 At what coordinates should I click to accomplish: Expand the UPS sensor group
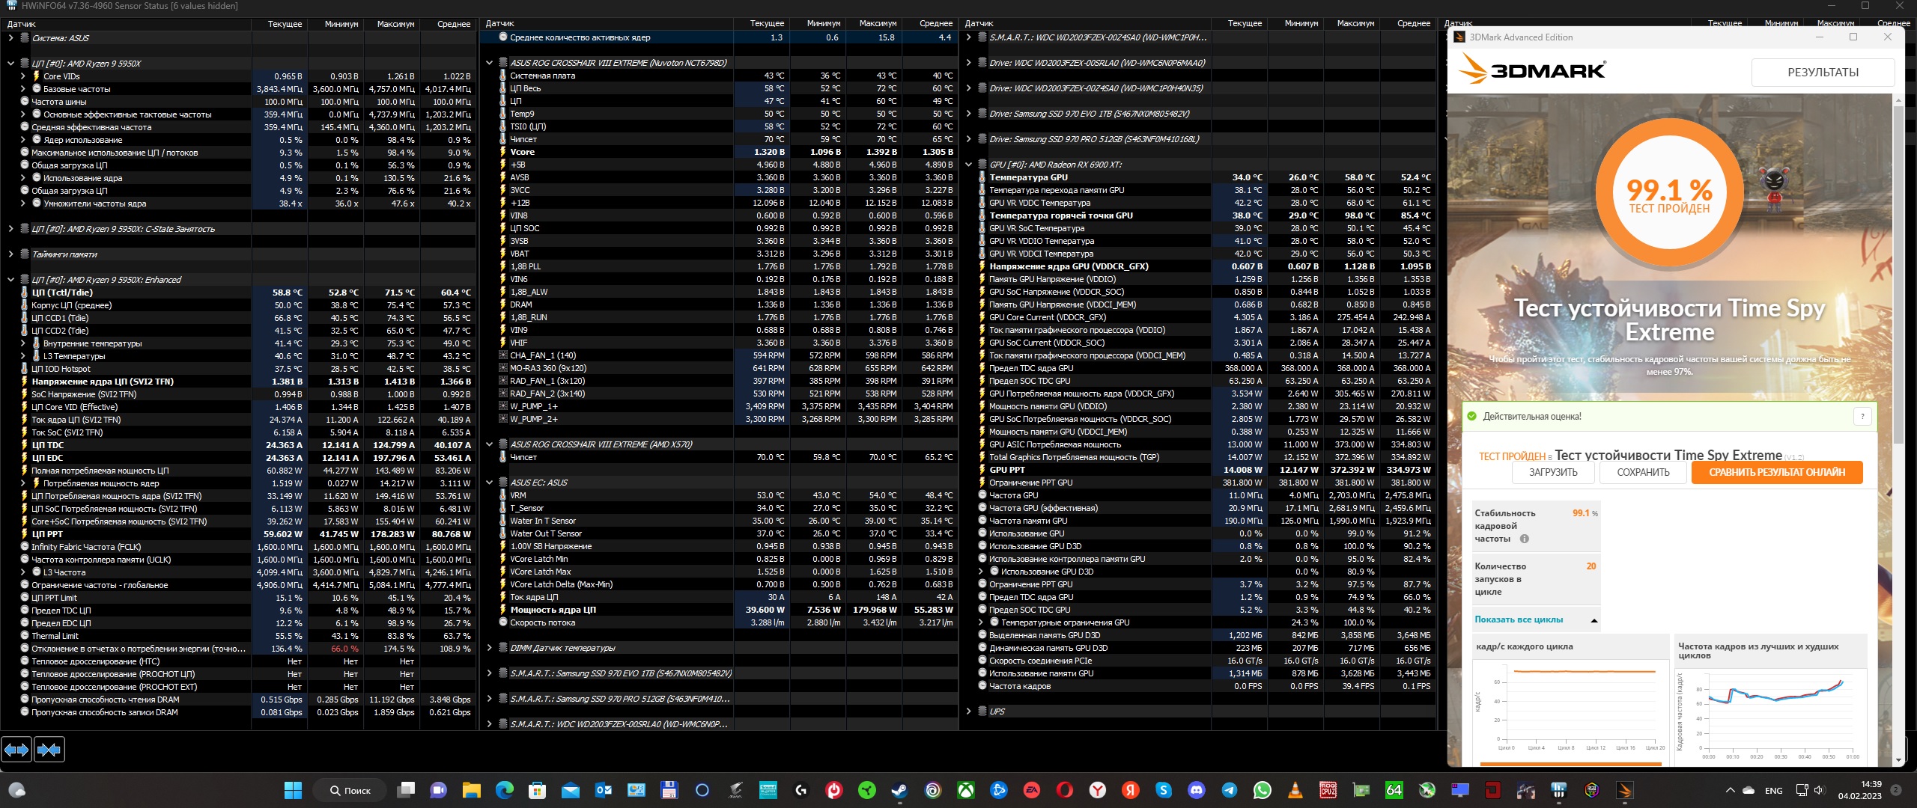[968, 711]
